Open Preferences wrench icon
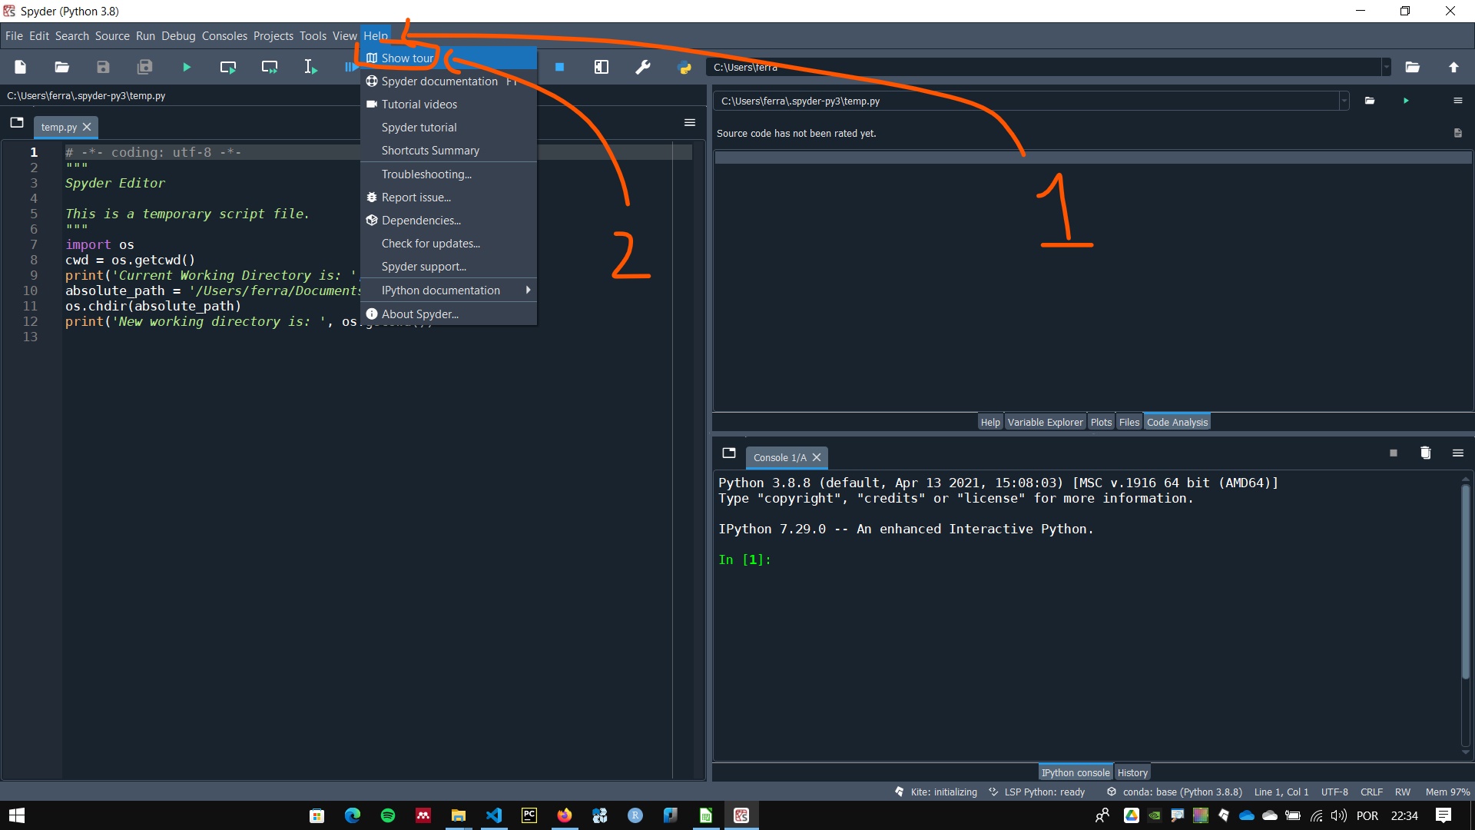Screen dimensions: 1475x830 pos(643,68)
